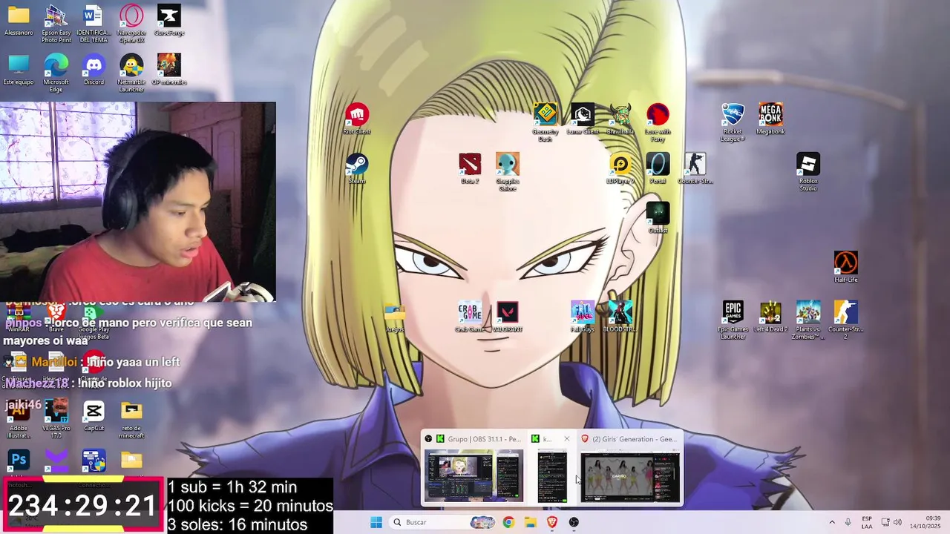The height and width of the screenshot is (534, 950).
Task: Open the IDENTIFICA DEL TEMA Word document
Action: (x=94, y=23)
